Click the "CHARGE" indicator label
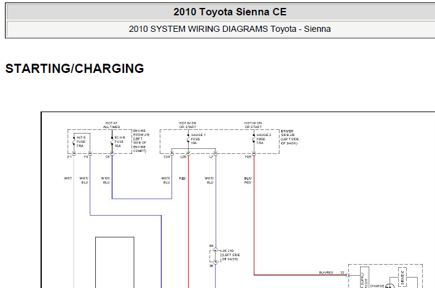 point(377,286)
